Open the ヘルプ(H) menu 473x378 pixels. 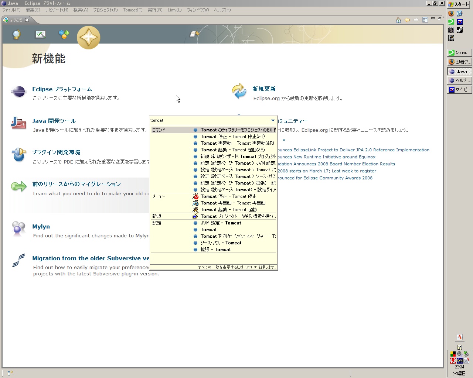pyautogui.click(x=222, y=10)
